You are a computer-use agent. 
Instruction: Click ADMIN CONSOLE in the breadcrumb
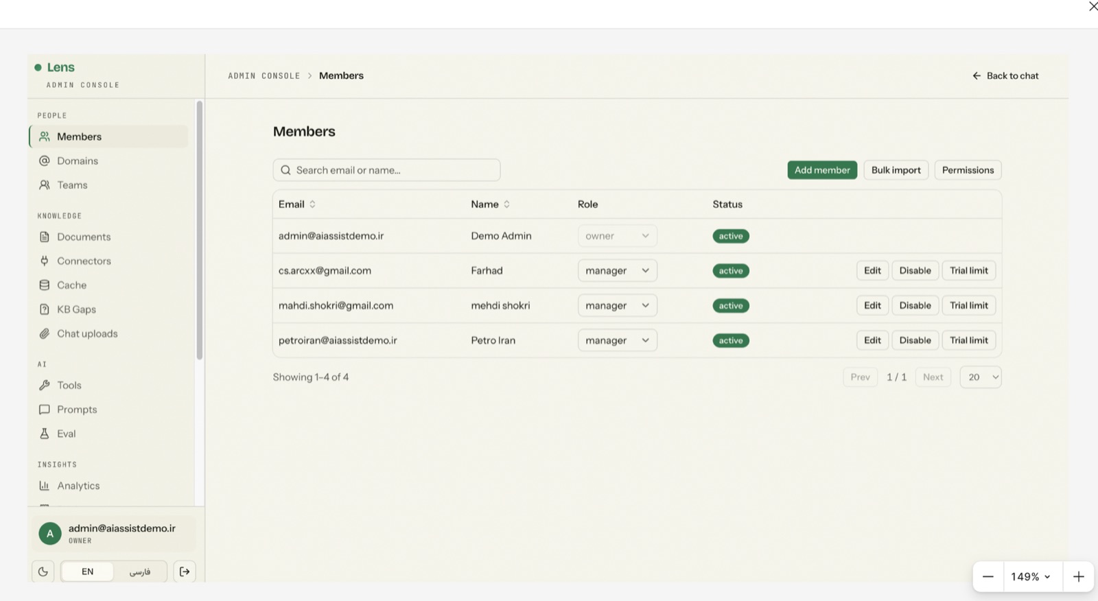pyautogui.click(x=264, y=76)
